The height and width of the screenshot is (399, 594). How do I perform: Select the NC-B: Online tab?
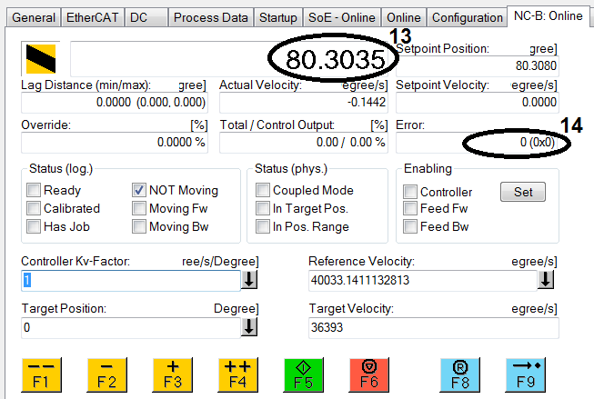pos(549,15)
